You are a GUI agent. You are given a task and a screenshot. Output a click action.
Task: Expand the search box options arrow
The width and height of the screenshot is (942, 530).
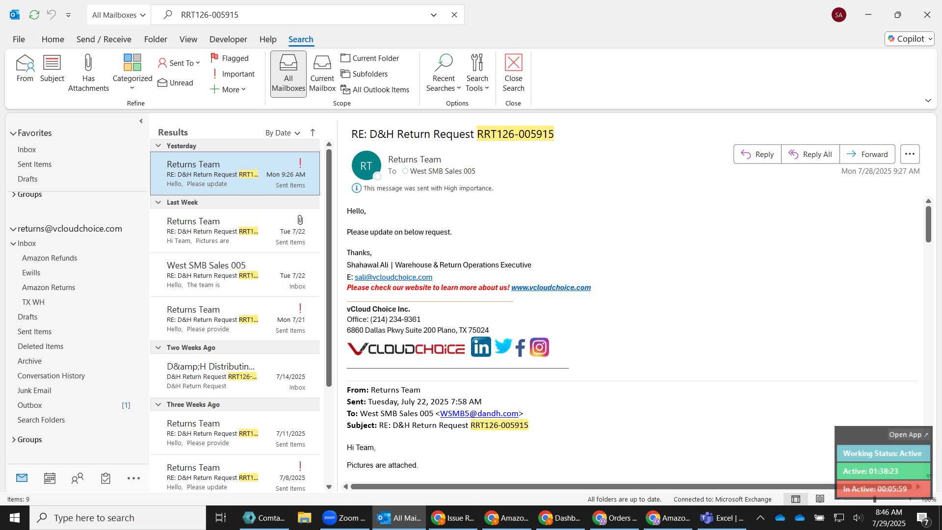point(434,15)
